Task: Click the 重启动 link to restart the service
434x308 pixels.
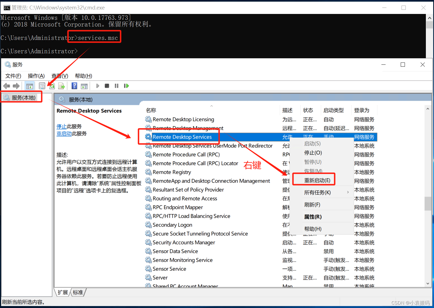Action: [x=64, y=134]
